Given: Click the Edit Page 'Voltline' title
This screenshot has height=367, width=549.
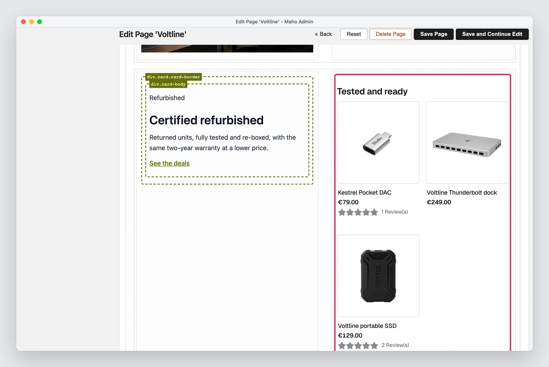Looking at the screenshot, I should tap(153, 34).
